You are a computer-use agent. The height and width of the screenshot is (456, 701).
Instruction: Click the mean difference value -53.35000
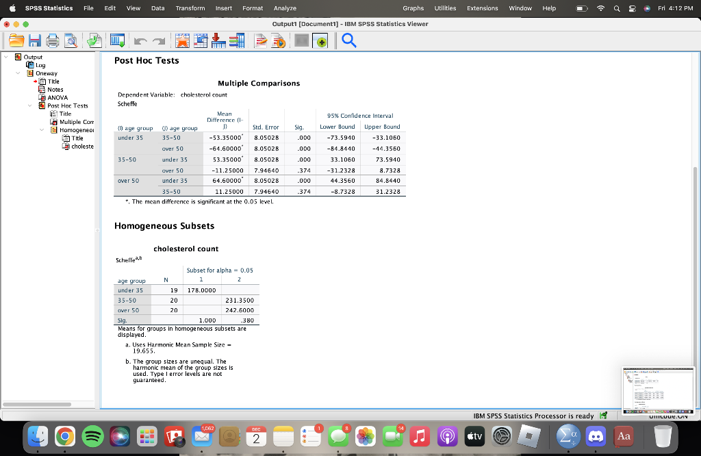click(x=226, y=138)
